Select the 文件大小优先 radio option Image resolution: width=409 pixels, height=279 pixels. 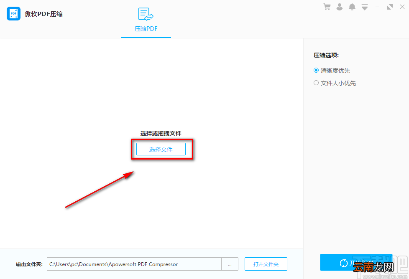[x=335, y=83]
